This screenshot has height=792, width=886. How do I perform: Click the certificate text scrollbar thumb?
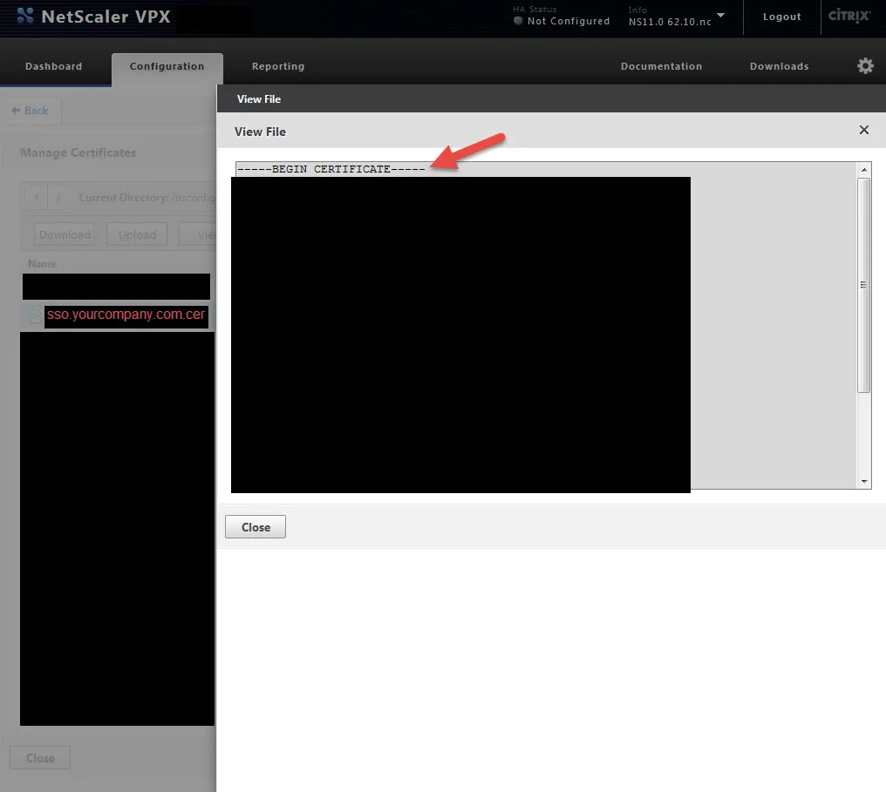863,285
